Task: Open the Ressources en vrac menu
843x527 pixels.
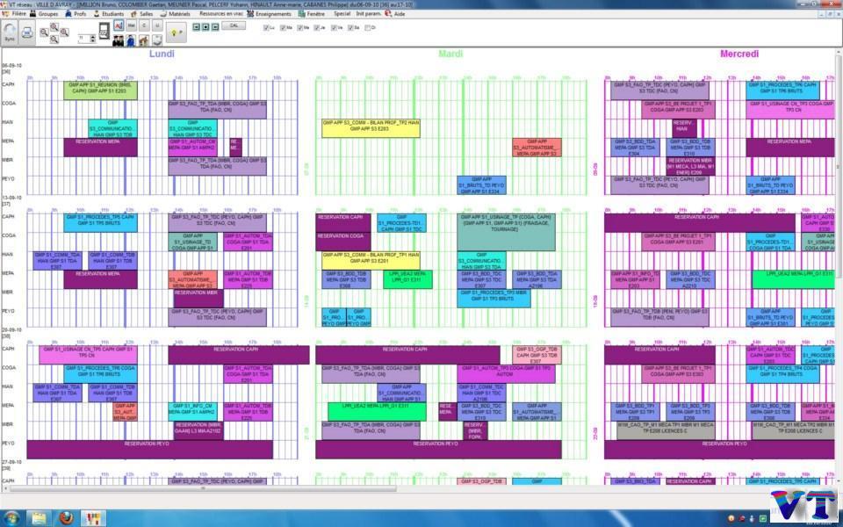Action: tap(220, 14)
